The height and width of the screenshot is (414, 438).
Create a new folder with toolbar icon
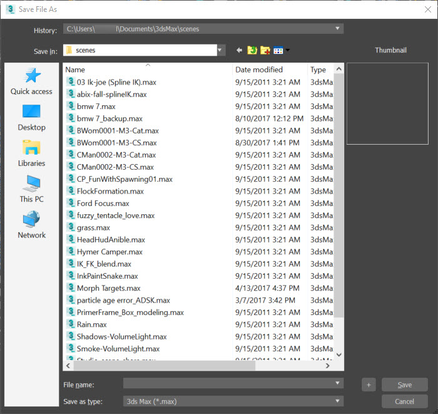[265, 50]
